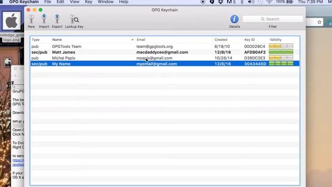Open the Window menu

coord(106,2)
